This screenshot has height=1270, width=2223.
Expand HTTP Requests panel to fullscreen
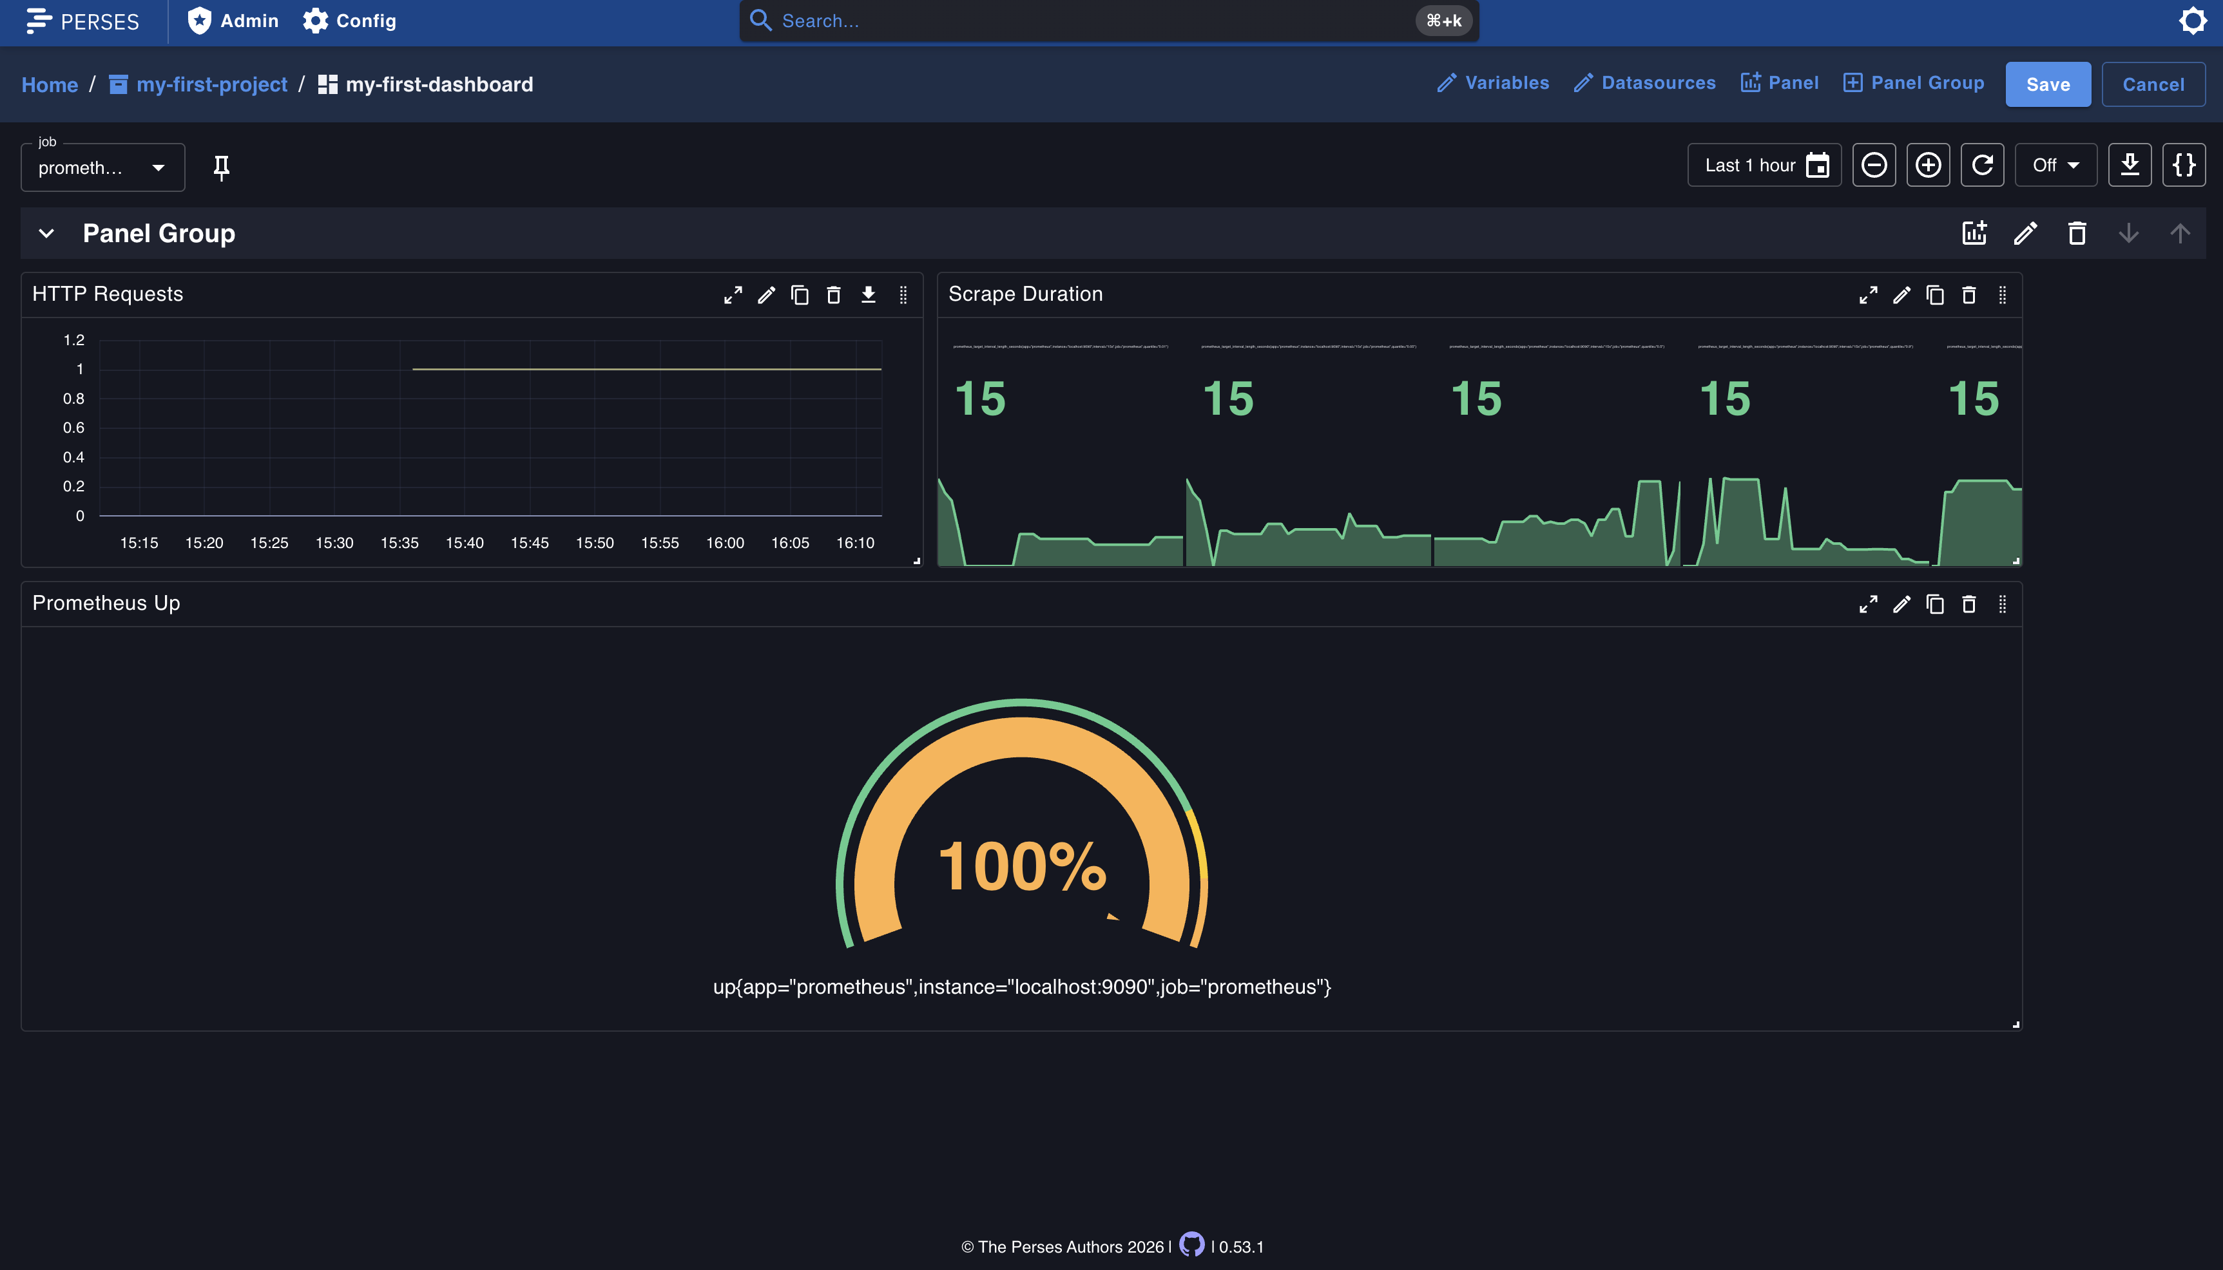coord(733,295)
